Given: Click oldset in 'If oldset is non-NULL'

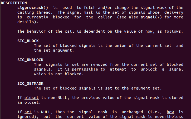Looking at the screenshot, I should pyautogui.click(x=32, y=98).
